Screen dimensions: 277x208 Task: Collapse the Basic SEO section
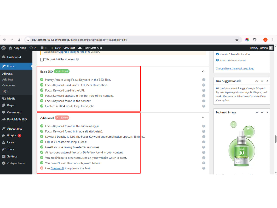coord(203,71)
